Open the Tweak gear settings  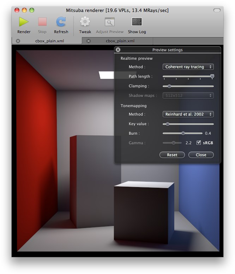(x=85, y=22)
